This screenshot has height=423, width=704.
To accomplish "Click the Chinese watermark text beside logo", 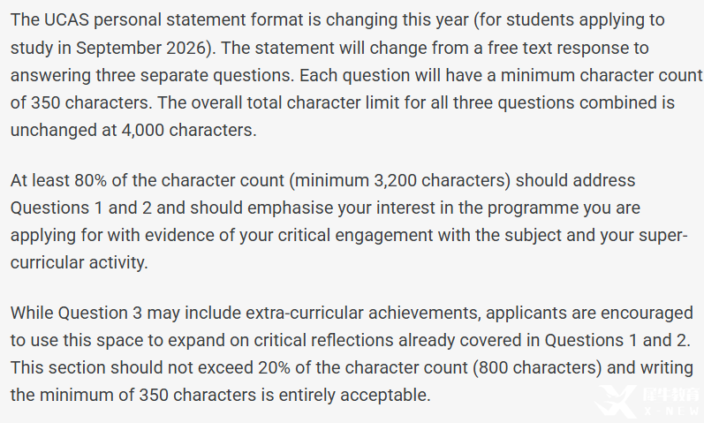I will pyautogui.click(x=671, y=395).
